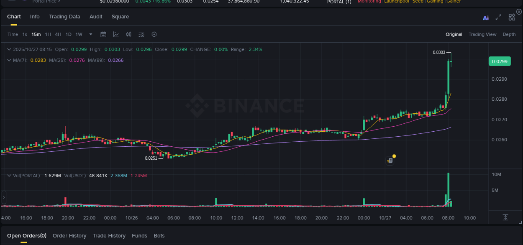523x245 pixels.
Task: Expand chart to fullscreen view
Action: click(498, 18)
